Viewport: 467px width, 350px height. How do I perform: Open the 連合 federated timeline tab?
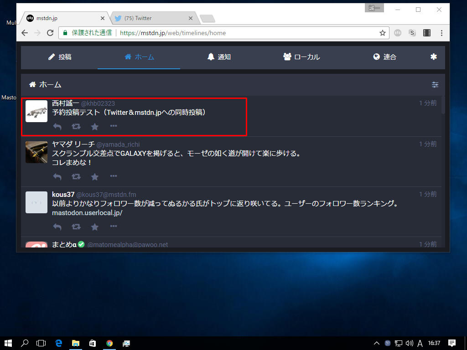click(x=384, y=57)
